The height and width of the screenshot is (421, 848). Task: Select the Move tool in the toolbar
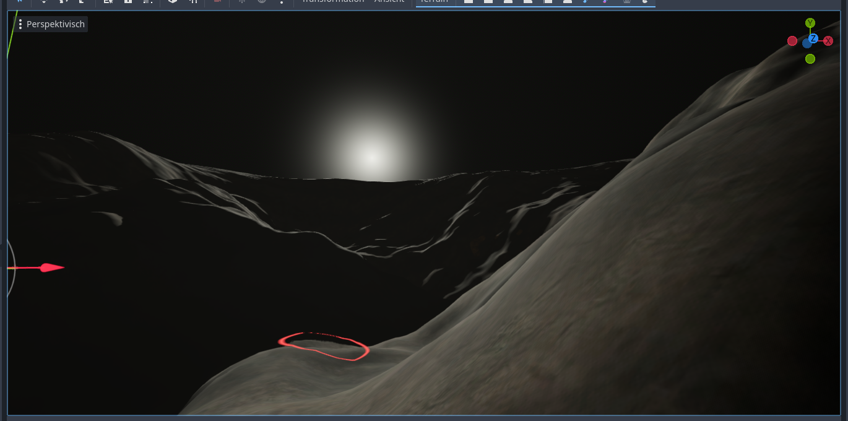point(43,2)
